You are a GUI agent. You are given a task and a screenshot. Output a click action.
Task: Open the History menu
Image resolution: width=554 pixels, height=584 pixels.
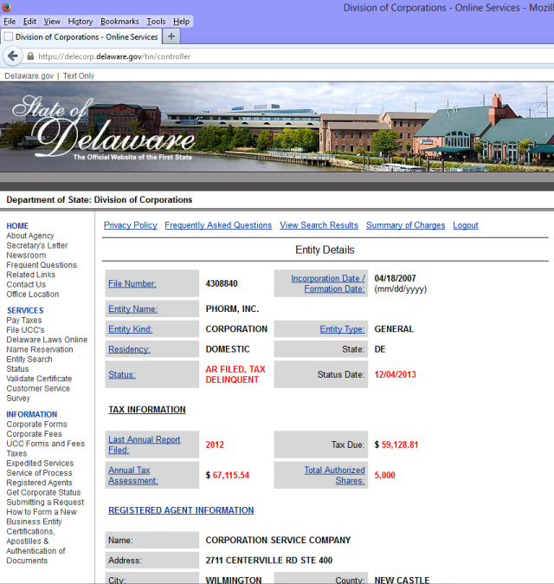click(81, 21)
